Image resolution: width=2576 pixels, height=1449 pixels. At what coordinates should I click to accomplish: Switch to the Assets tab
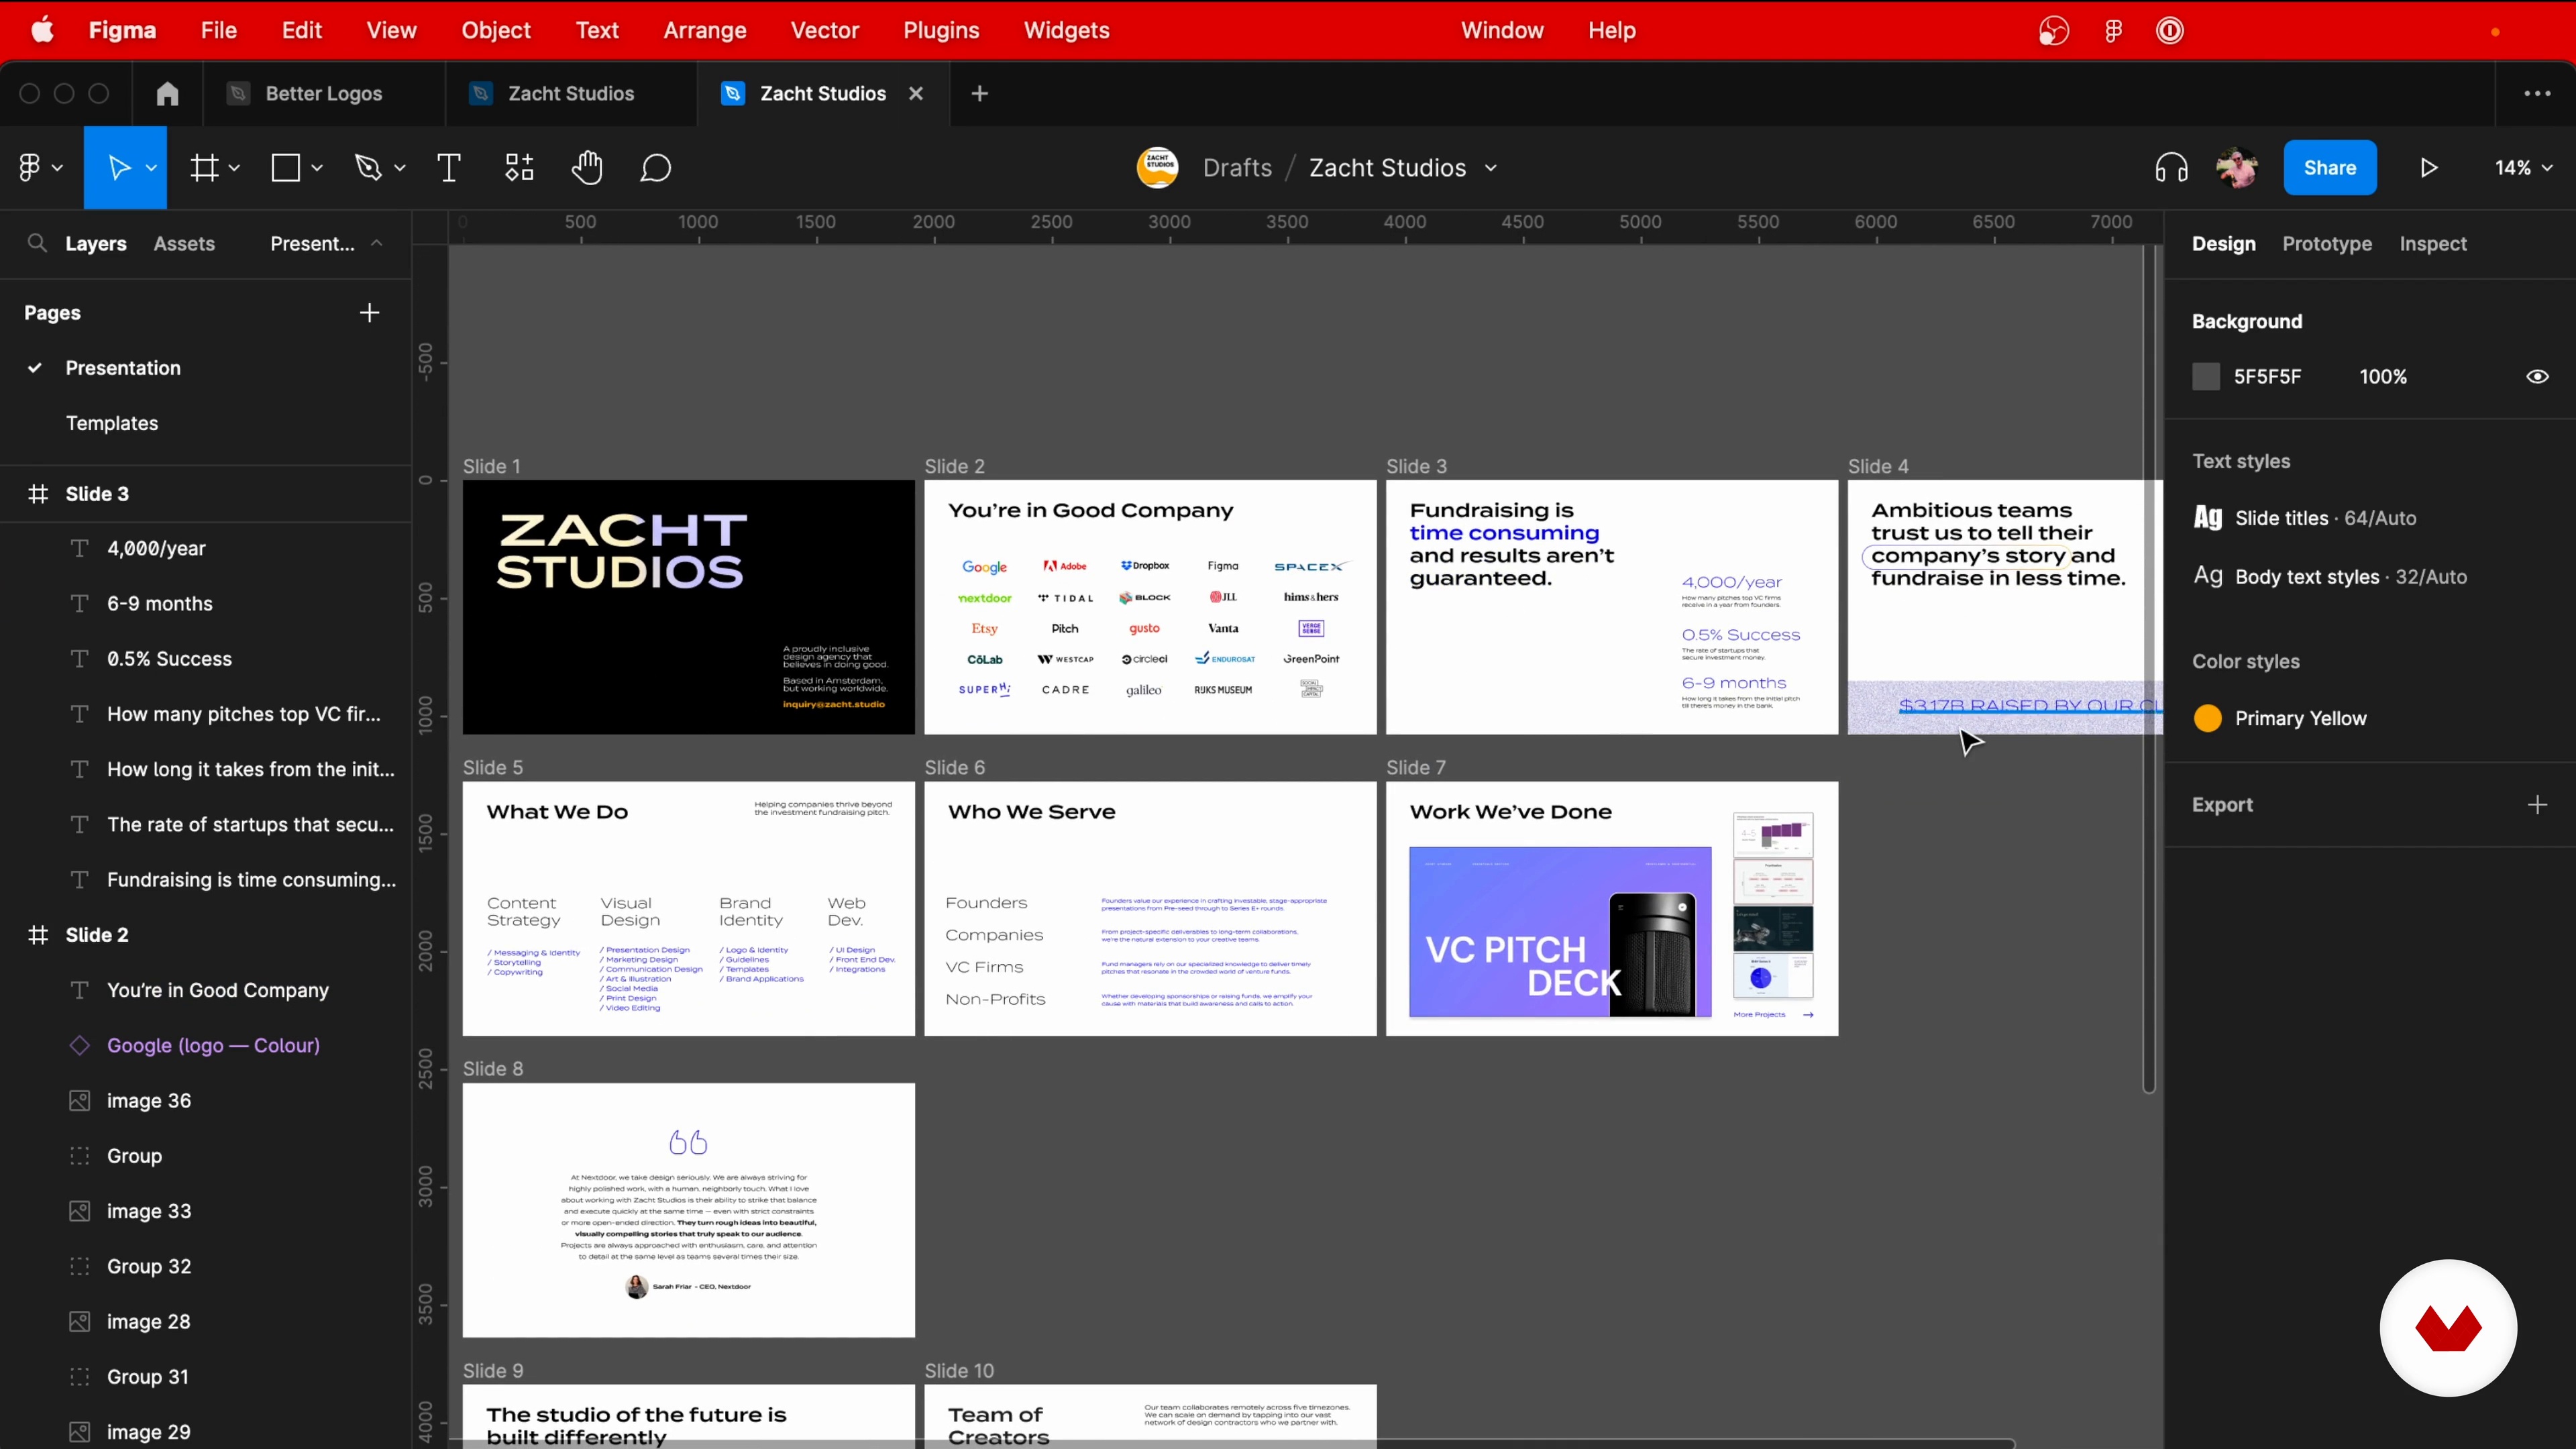[x=184, y=244]
